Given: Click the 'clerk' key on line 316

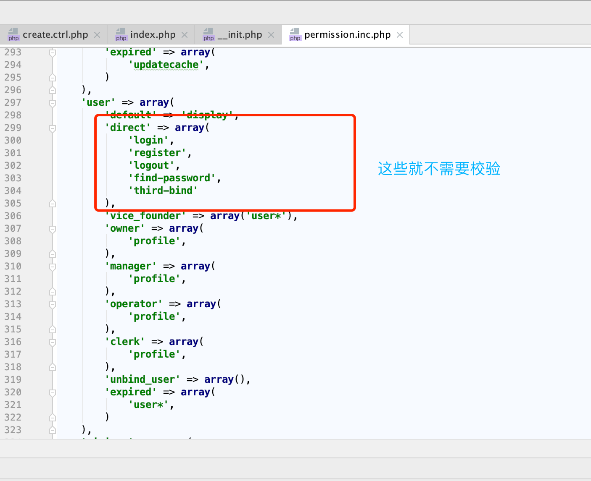Looking at the screenshot, I should [x=125, y=342].
